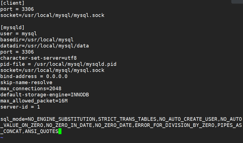Click the skip-name-resolve line
The height and width of the screenshot is (143, 243).
[26, 82]
